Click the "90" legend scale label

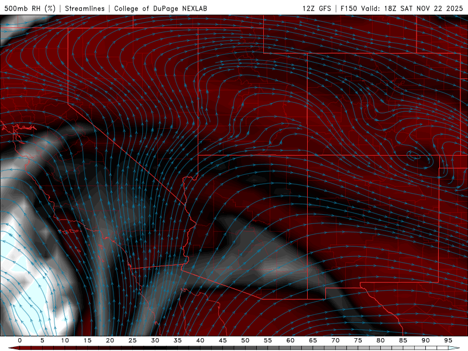coord(425,340)
